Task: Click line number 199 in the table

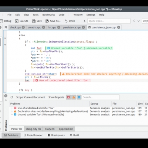Action: pyautogui.click(x=139, y=108)
